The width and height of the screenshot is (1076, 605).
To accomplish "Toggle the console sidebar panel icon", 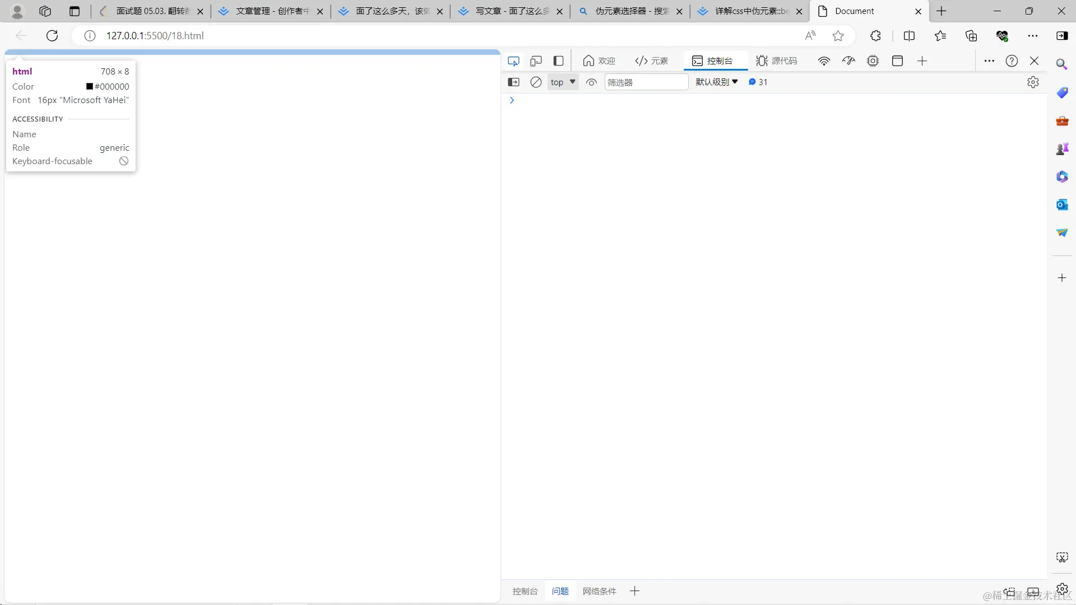I will (x=513, y=82).
